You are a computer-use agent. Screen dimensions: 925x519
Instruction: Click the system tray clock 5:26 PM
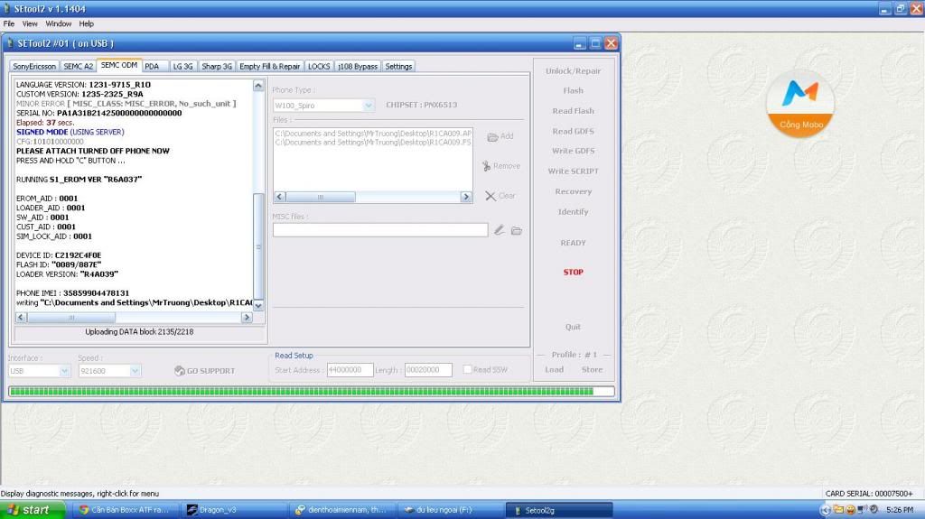click(x=900, y=510)
